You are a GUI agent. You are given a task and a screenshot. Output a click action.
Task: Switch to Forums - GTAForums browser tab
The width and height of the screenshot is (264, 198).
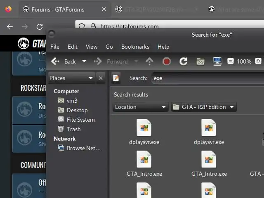(x=64, y=9)
